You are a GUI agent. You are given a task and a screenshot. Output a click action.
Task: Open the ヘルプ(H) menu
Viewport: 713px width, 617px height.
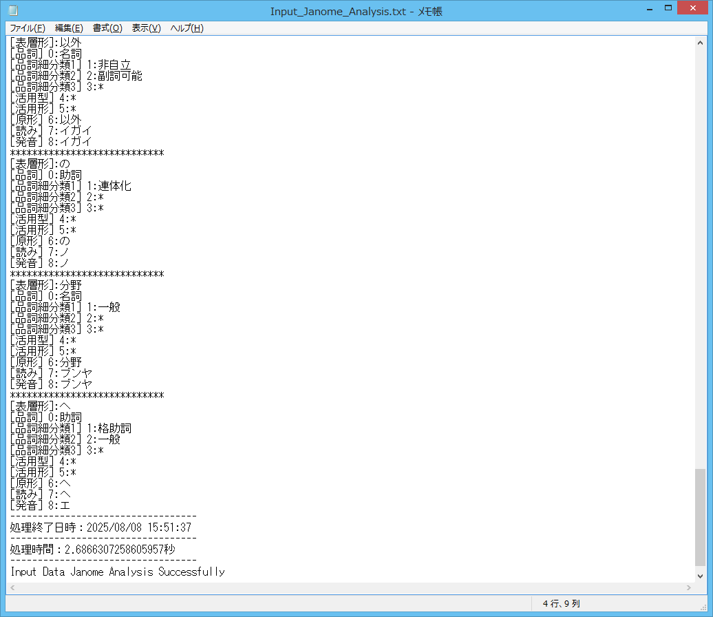(x=187, y=28)
